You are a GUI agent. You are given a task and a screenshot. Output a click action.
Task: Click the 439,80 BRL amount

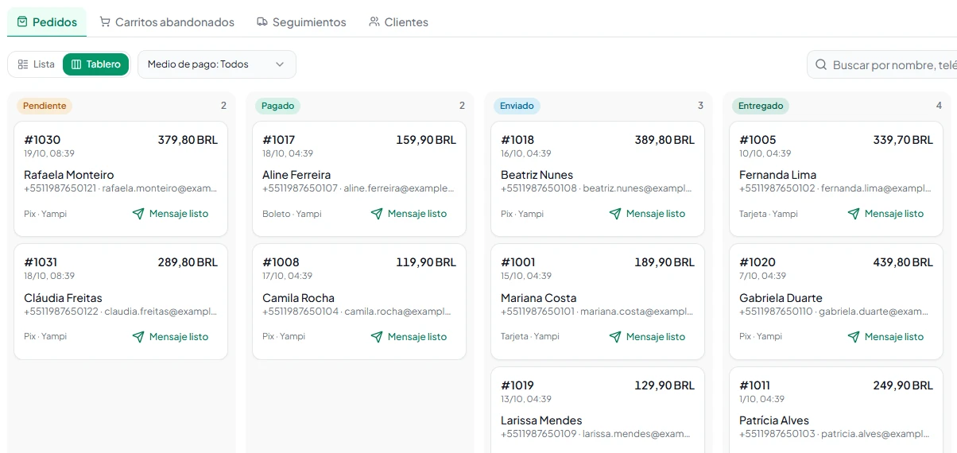click(x=903, y=262)
